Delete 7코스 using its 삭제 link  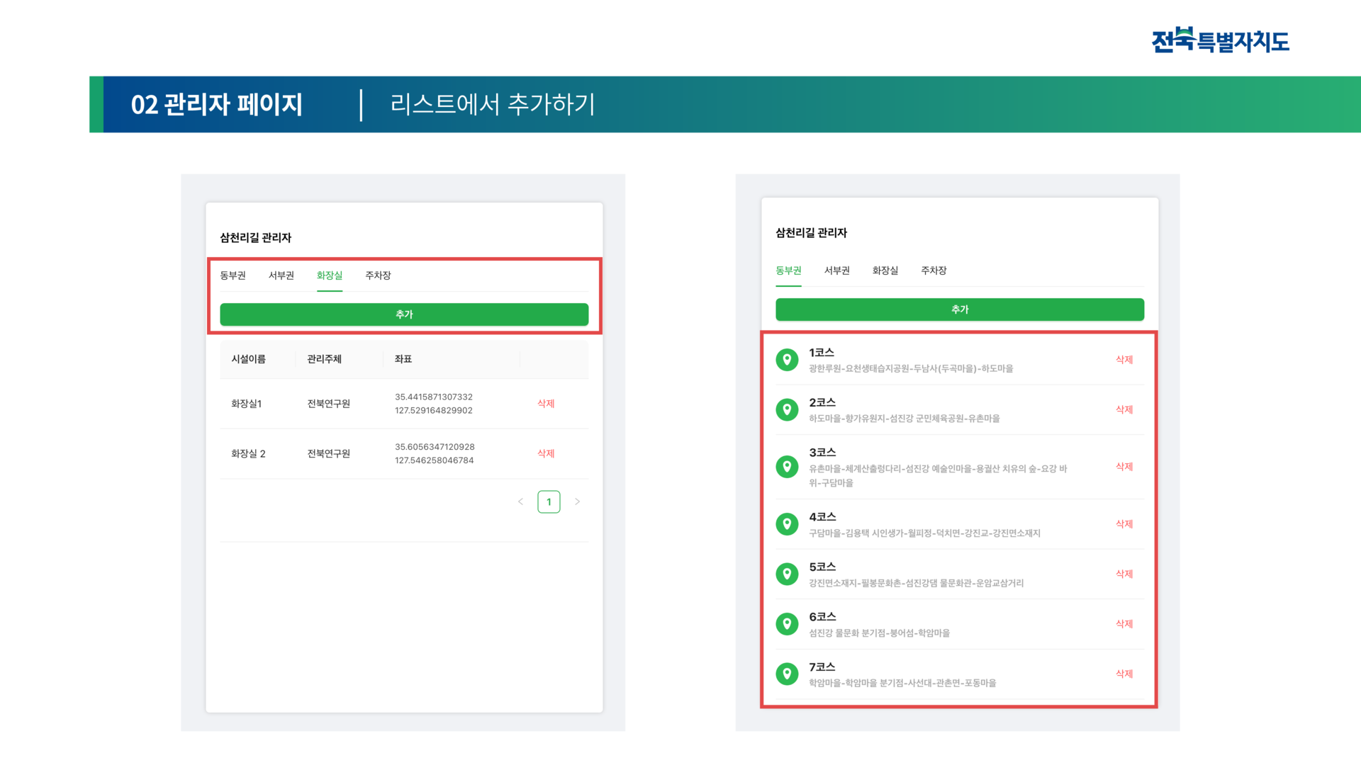coord(1124,674)
